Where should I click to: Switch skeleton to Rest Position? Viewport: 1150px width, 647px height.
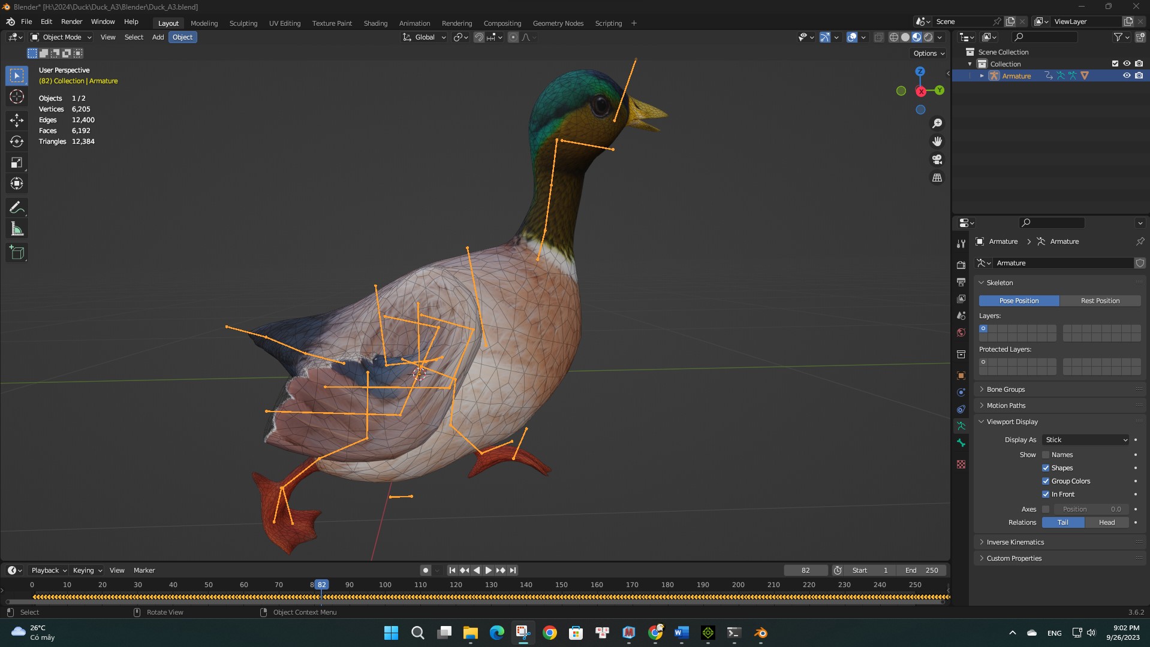1100,300
